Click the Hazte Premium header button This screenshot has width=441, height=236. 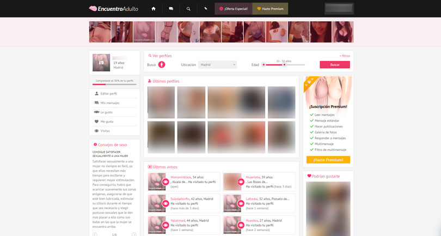point(270,9)
